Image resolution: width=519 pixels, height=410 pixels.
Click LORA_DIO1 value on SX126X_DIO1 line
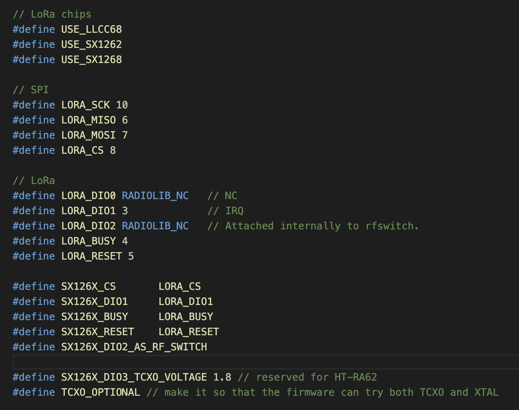[x=185, y=302]
